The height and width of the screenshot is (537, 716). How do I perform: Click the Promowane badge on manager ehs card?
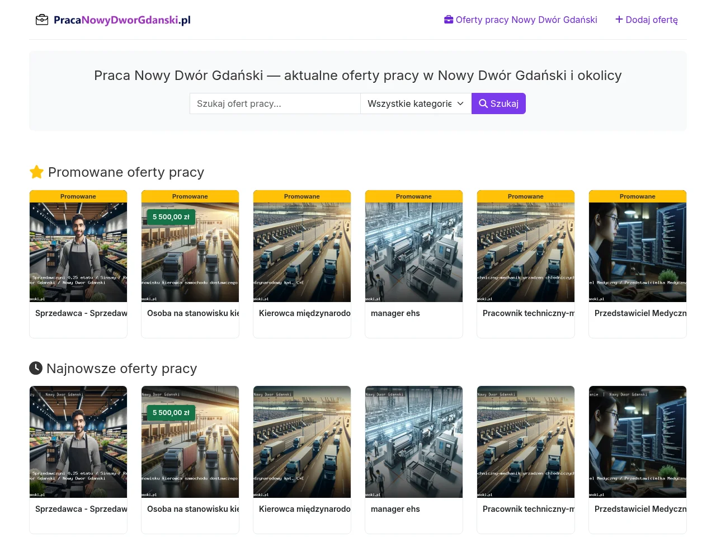pyautogui.click(x=414, y=196)
